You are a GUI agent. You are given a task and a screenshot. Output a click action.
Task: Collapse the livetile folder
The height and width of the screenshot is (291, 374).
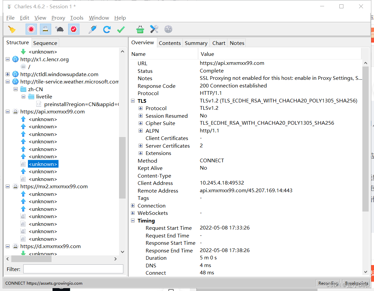tap(23, 96)
